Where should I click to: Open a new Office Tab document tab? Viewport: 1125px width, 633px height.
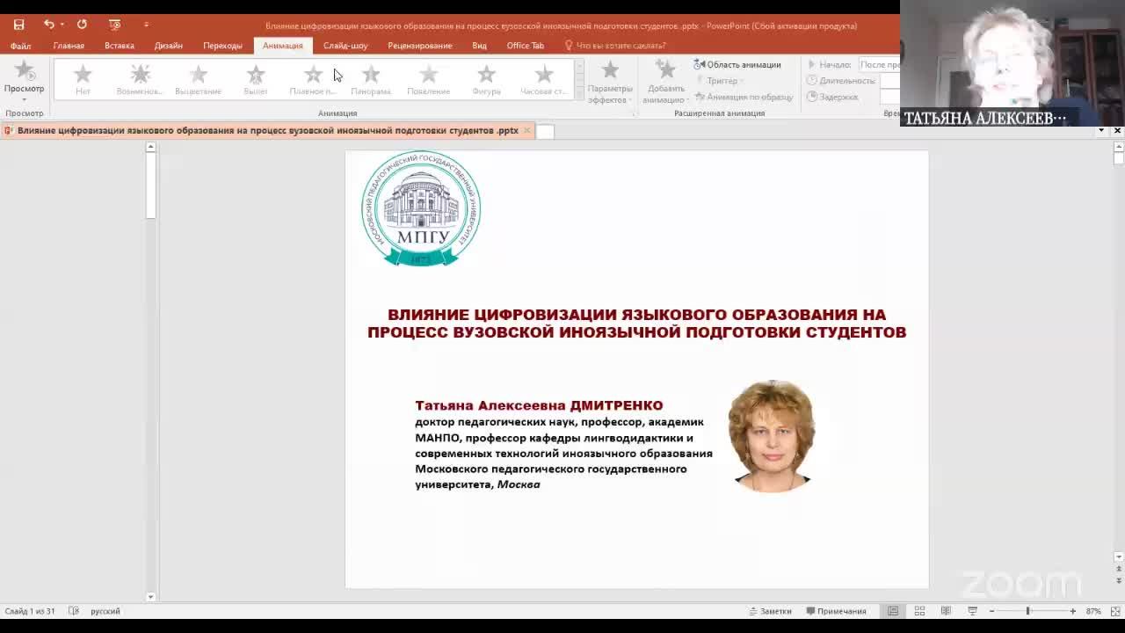pyautogui.click(x=545, y=131)
